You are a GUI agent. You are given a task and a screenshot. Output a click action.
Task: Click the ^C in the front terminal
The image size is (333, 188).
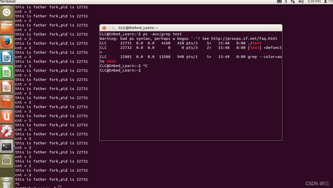click(x=145, y=66)
